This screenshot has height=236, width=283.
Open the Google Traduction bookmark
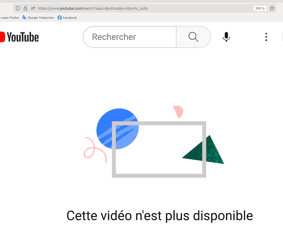38,18
